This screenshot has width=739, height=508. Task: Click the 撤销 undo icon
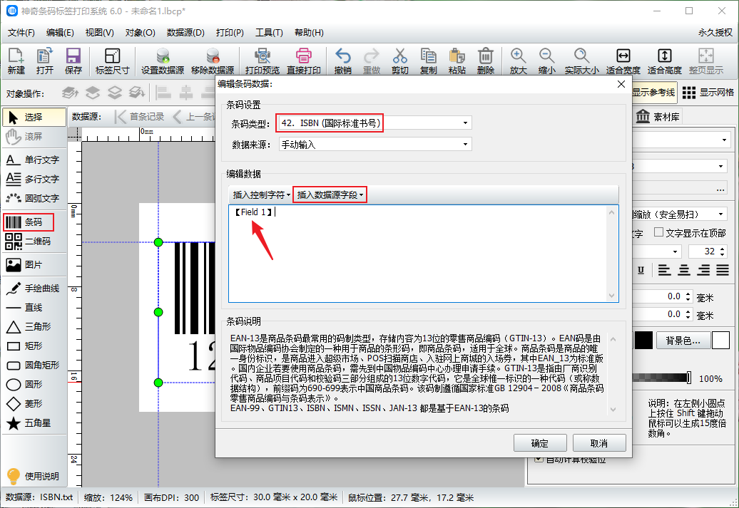coord(342,61)
